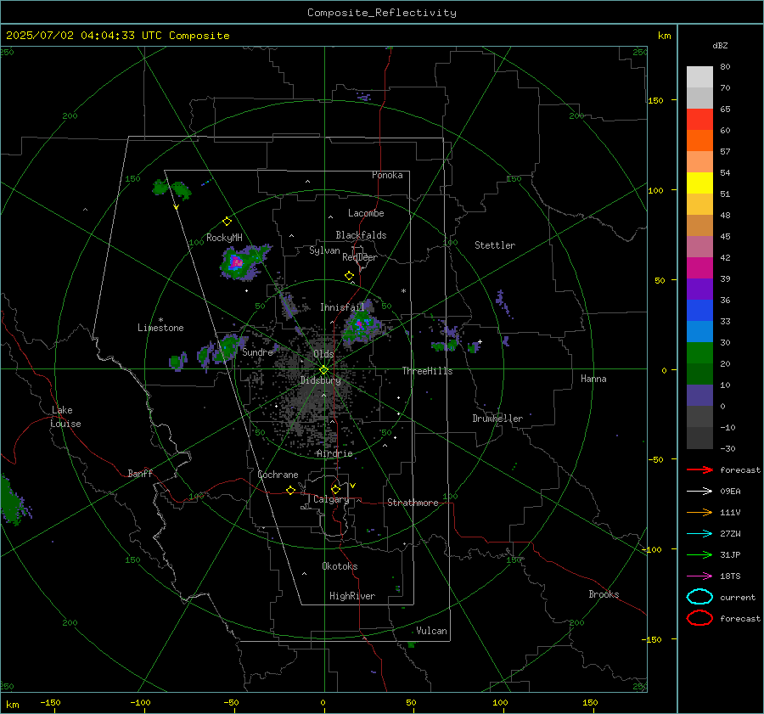The width and height of the screenshot is (764, 714).
Task: Select the blue 33–36 dBZ swatch
Action: coord(699,311)
